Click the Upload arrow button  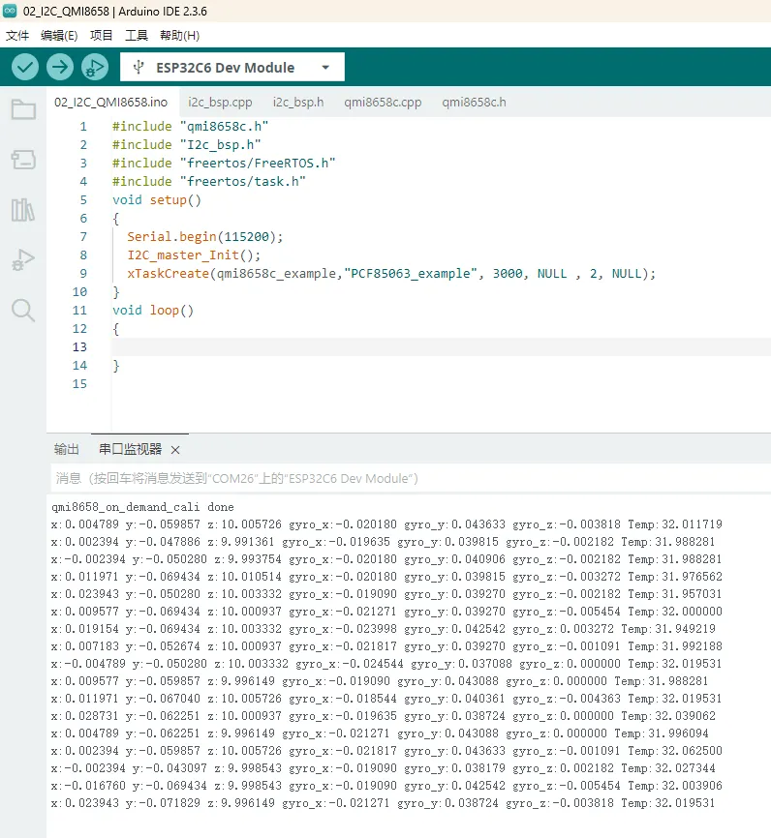(x=60, y=67)
